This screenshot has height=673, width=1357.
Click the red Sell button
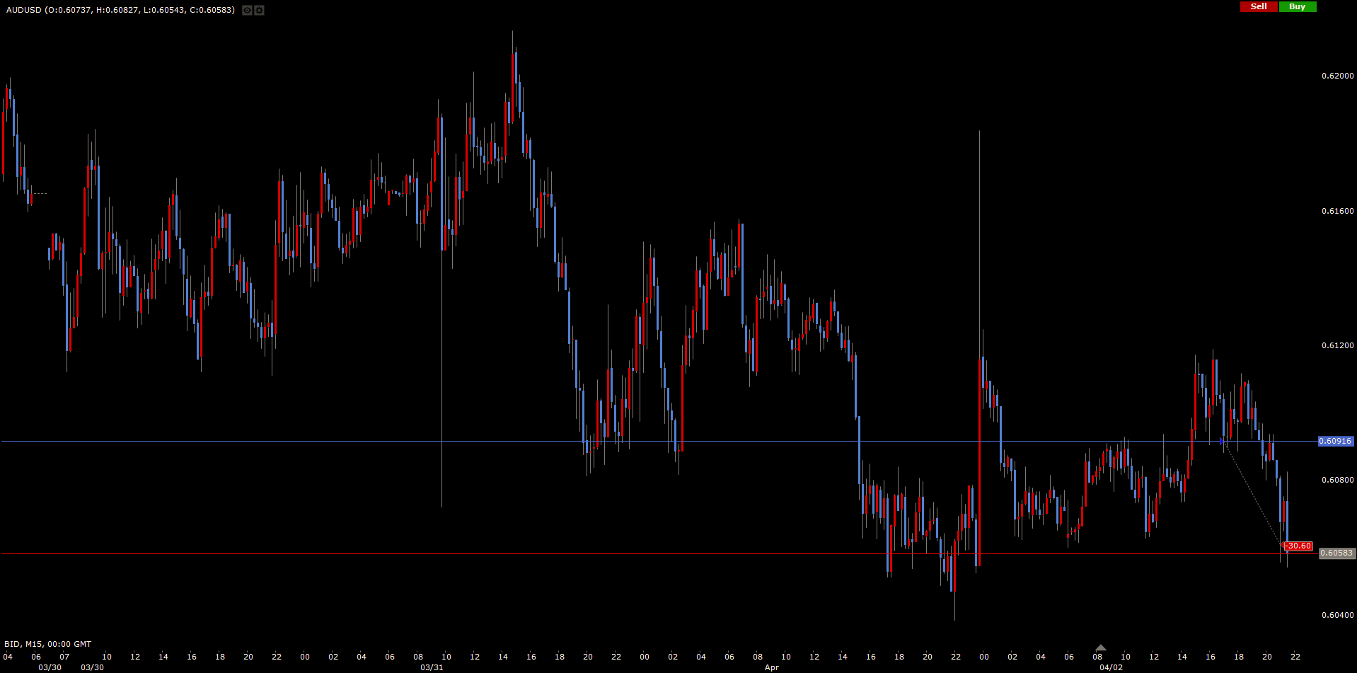[1259, 6]
